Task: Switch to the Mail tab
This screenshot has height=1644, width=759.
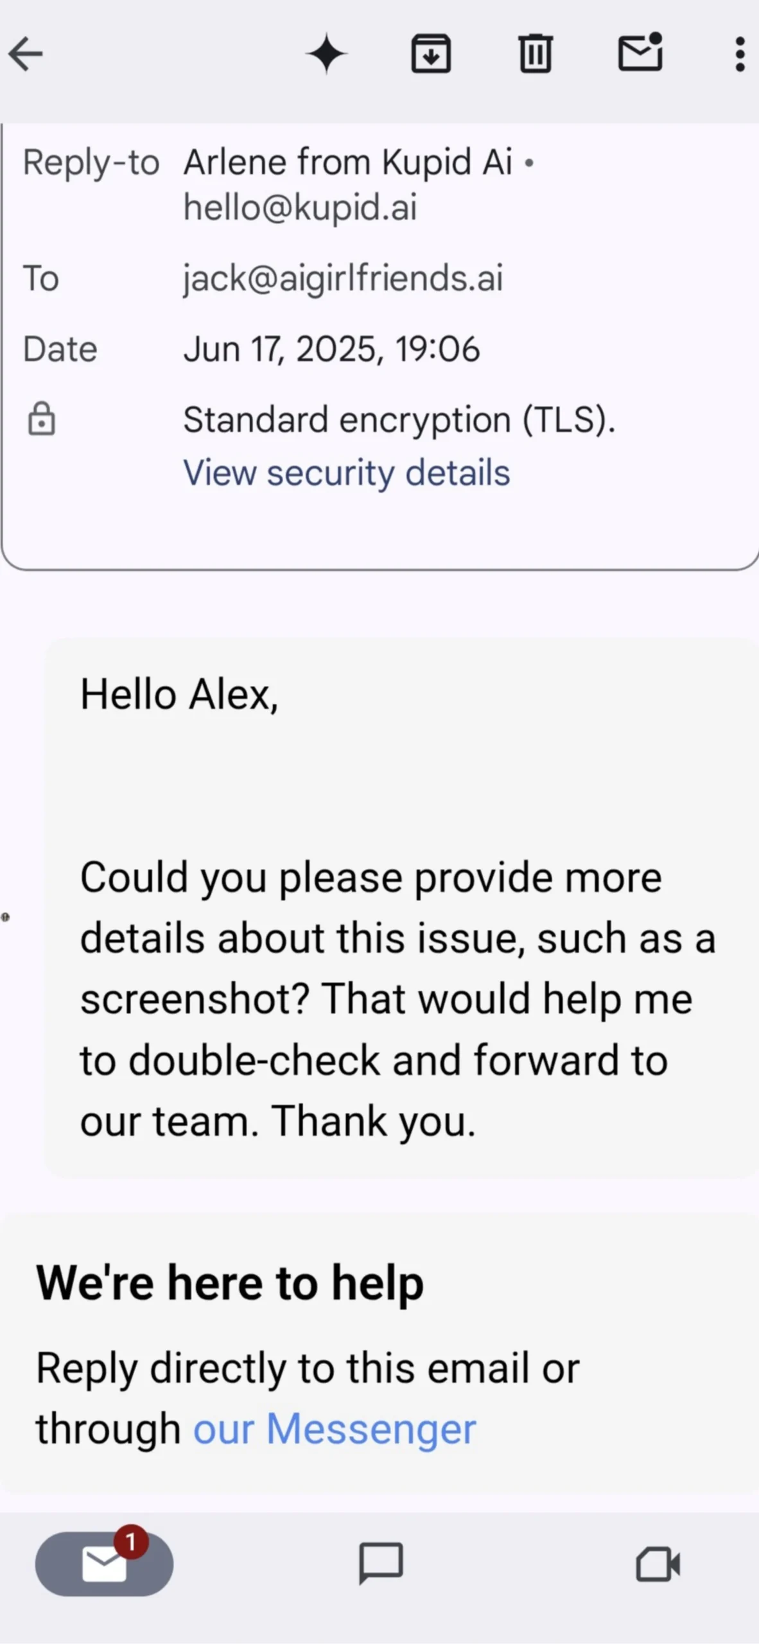Action: (104, 1564)
